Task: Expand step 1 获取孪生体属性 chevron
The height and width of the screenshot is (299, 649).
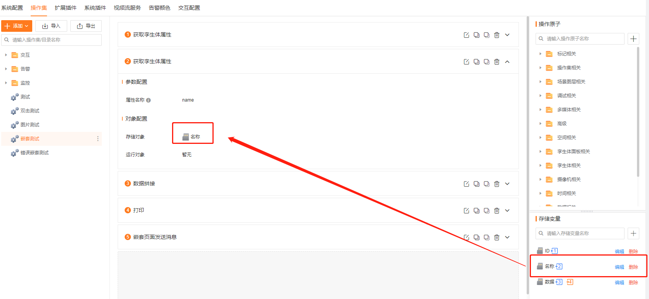Action: [x=507, y=35]
